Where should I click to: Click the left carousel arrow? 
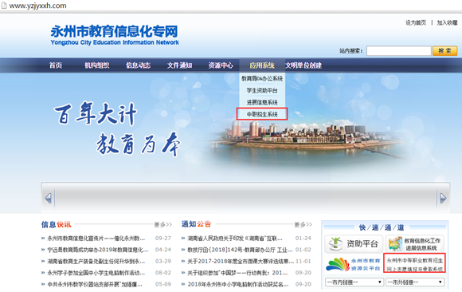[49, 198]
